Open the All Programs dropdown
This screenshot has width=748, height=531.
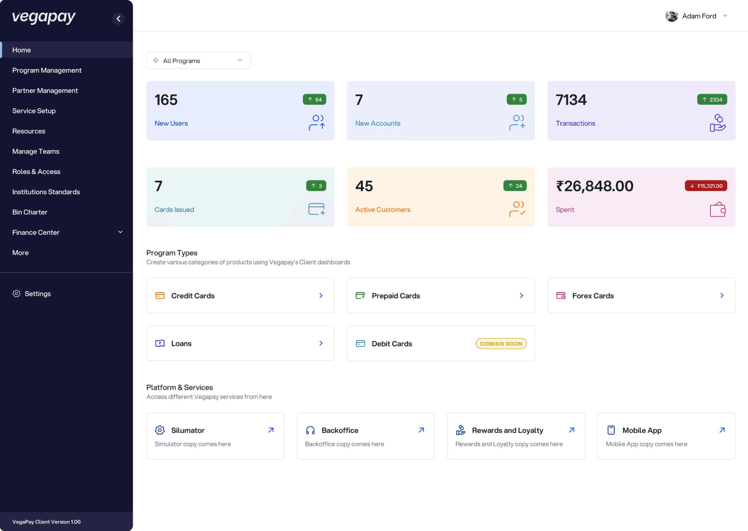tap(198, 60)
